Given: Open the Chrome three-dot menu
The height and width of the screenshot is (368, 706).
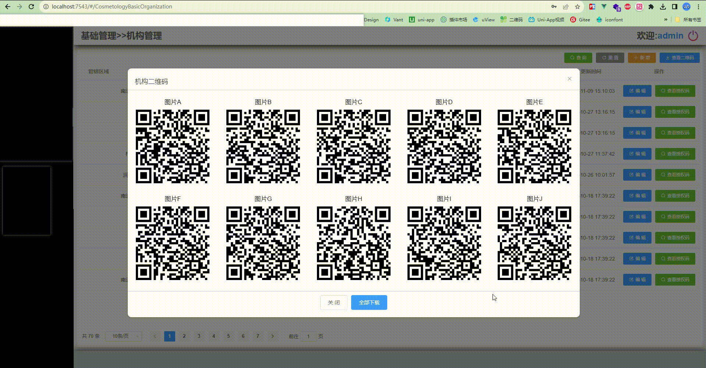Looking at the screenshot, I should 698,7.
